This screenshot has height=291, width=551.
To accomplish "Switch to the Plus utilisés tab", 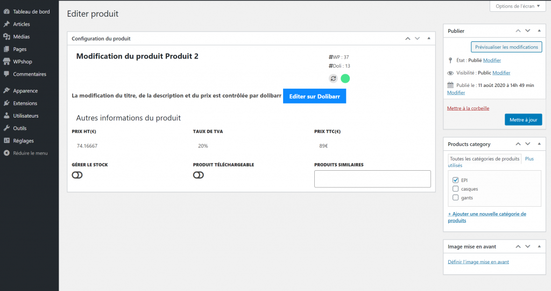I will 529,159.
